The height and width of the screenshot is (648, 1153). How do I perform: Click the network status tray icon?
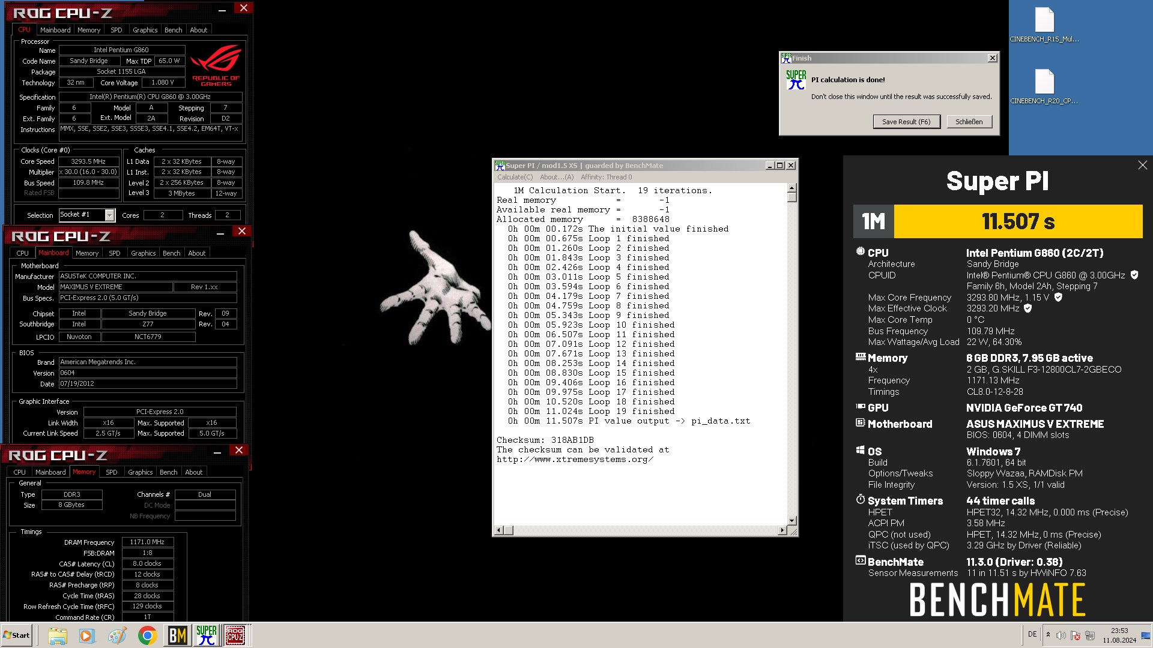click(x=1090, y=635)
